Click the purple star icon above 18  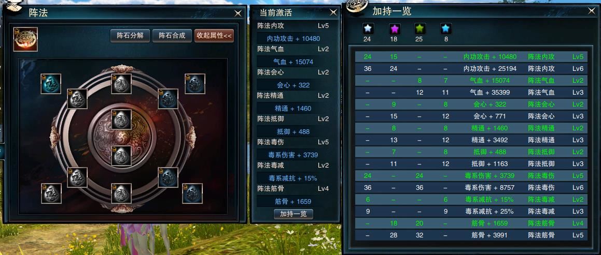point(395,28)
